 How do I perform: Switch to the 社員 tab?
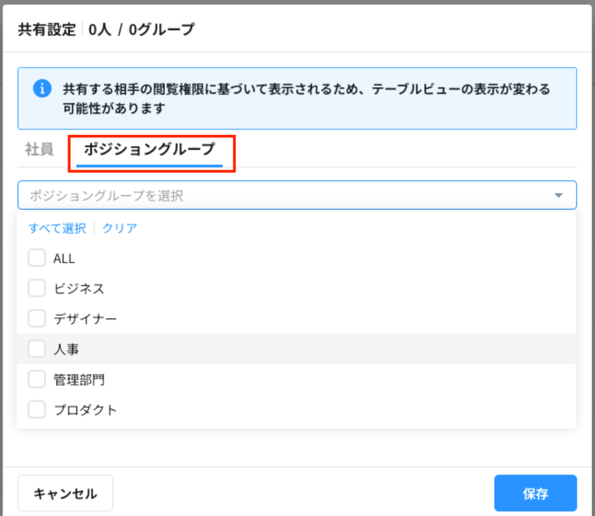click(x=39, y=150)
